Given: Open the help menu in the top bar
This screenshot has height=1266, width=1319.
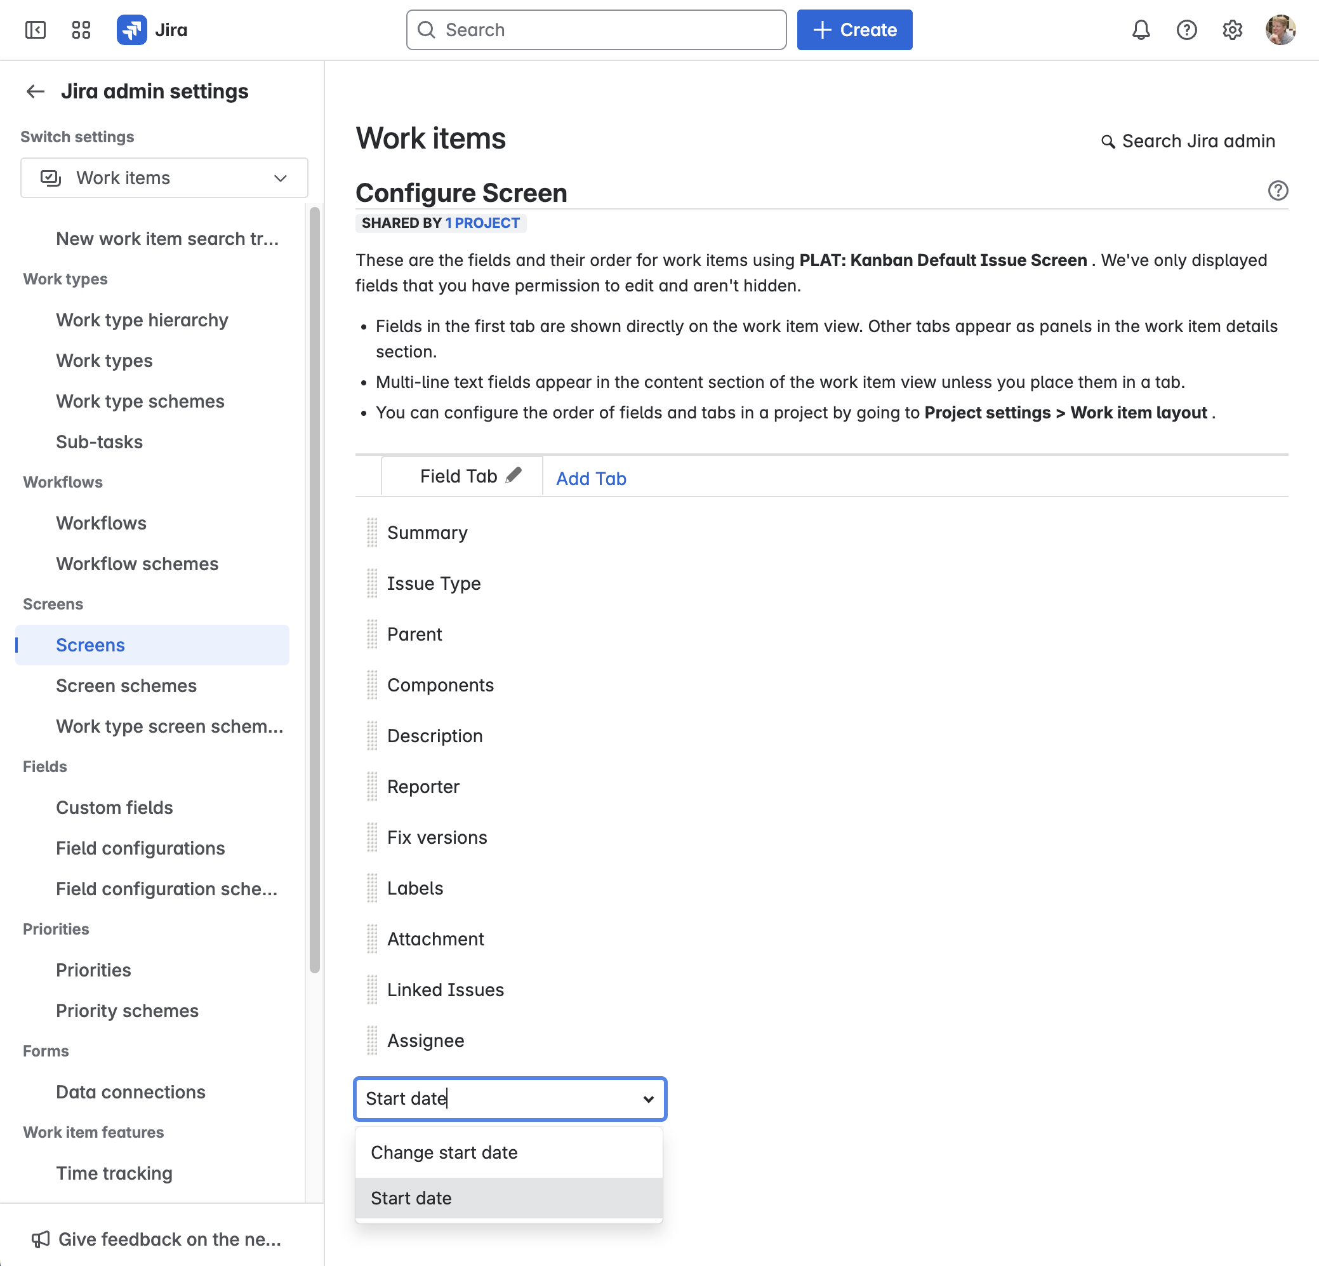Looking at the screenshot, I should tap(1186, 30).
